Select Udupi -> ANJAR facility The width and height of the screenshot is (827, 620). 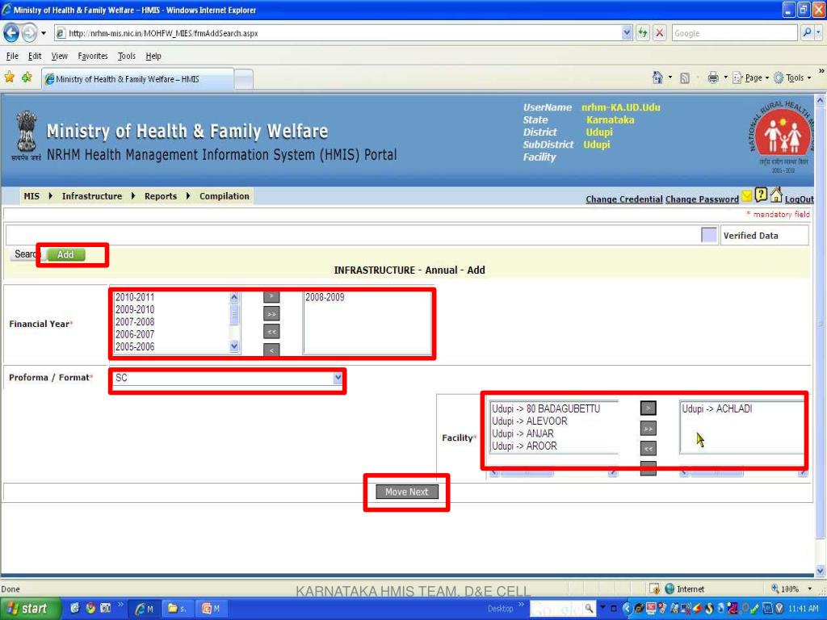pyautogui.click(x=523, y=434)
